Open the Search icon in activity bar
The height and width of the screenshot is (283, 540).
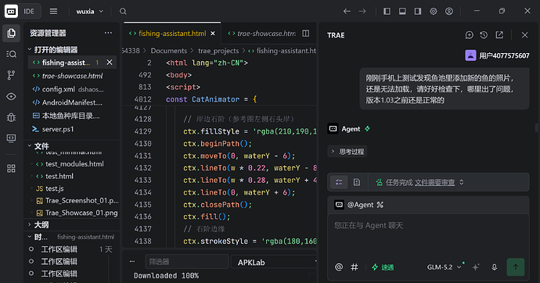click(11, 54)
